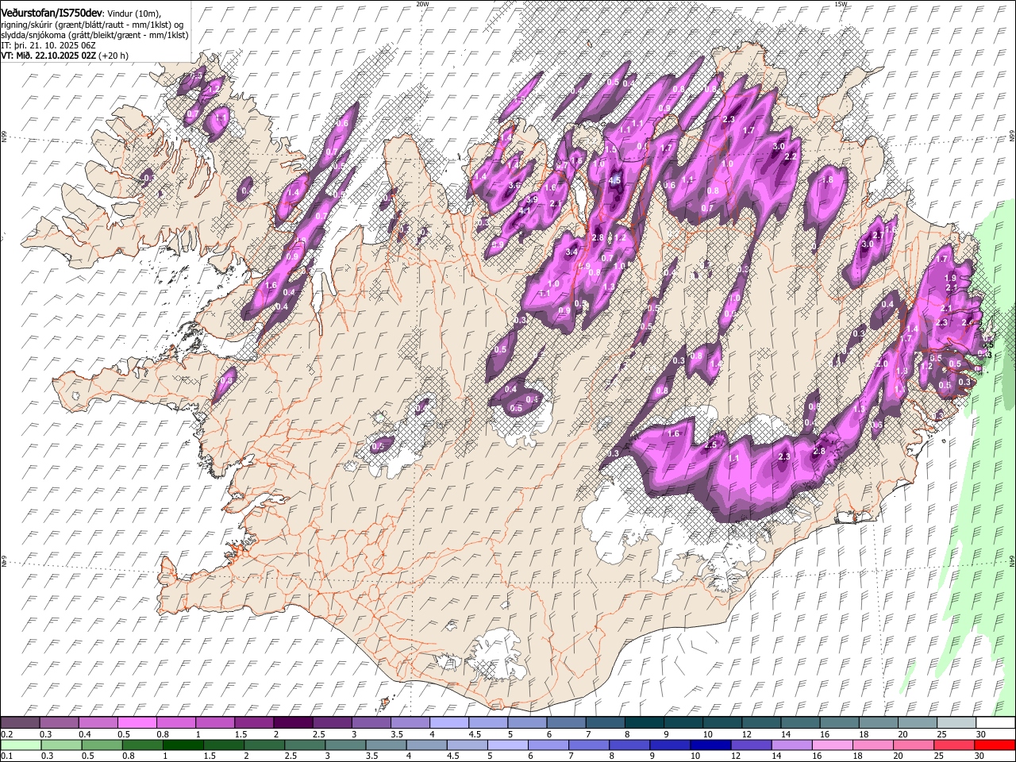Pick the dark green 1 swatch in rainfall legend

coord(183,745)
